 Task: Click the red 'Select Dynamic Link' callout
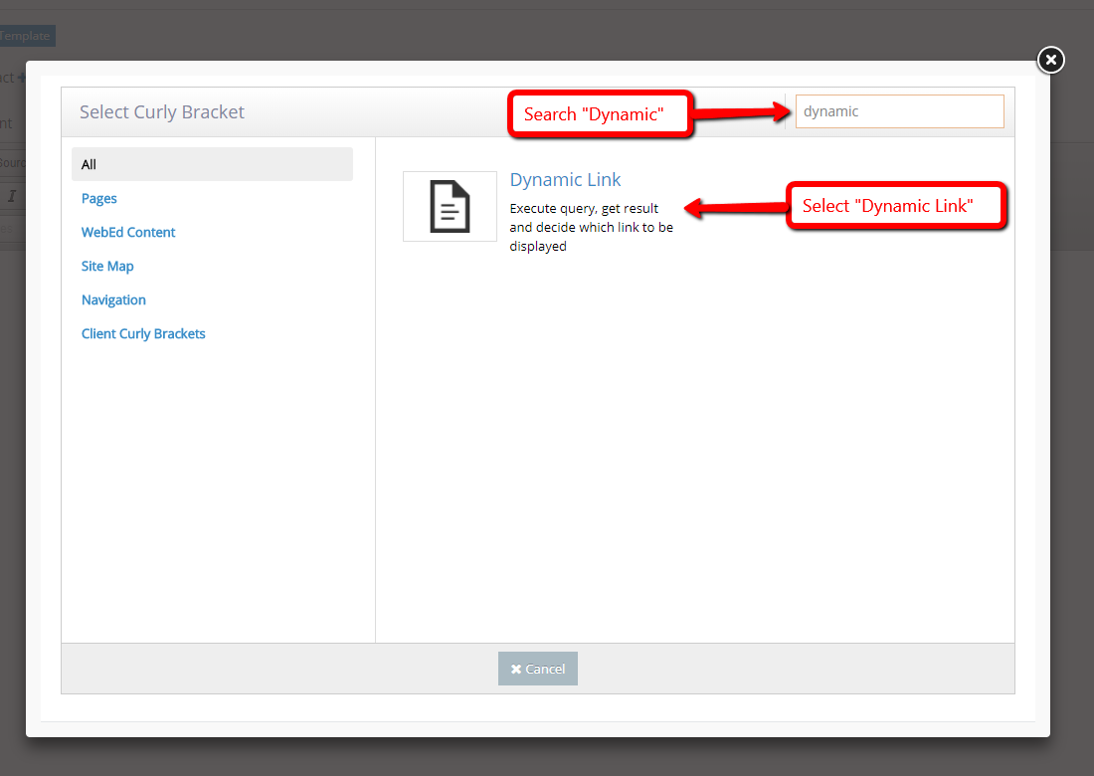point(895,206)
